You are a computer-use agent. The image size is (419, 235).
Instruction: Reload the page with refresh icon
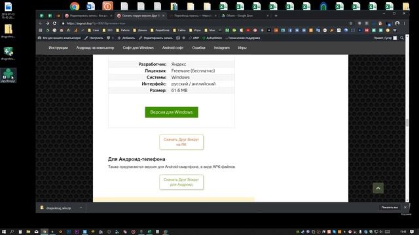point(54,23)
